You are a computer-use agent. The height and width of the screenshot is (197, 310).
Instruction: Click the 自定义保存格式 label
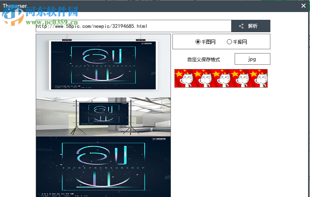[x=204, y=60]
